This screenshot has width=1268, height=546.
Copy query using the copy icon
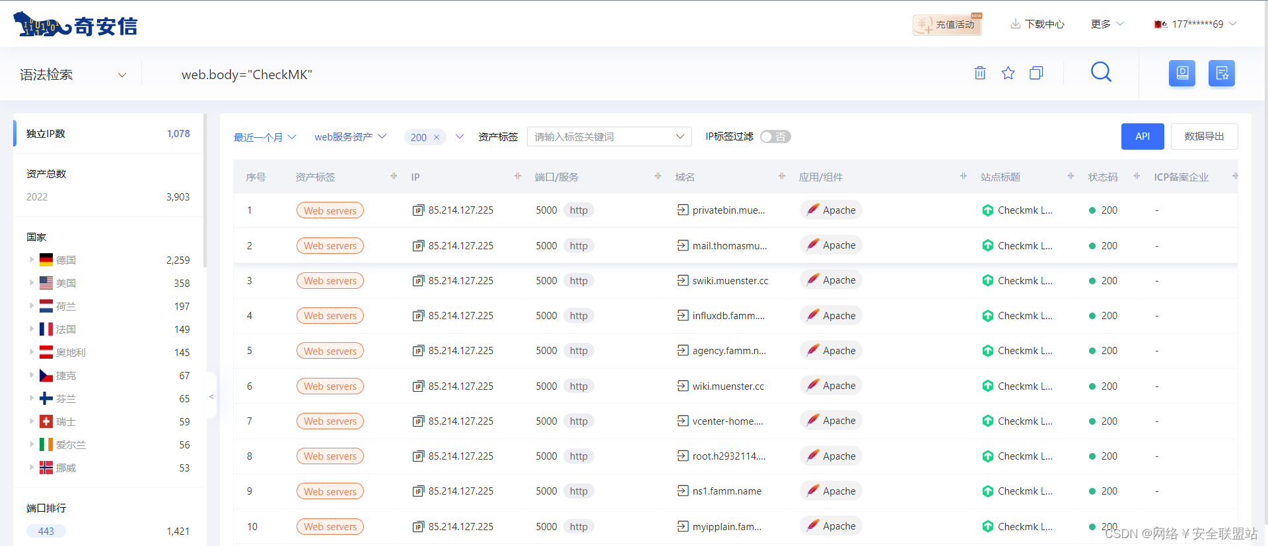coord(1036,73)
